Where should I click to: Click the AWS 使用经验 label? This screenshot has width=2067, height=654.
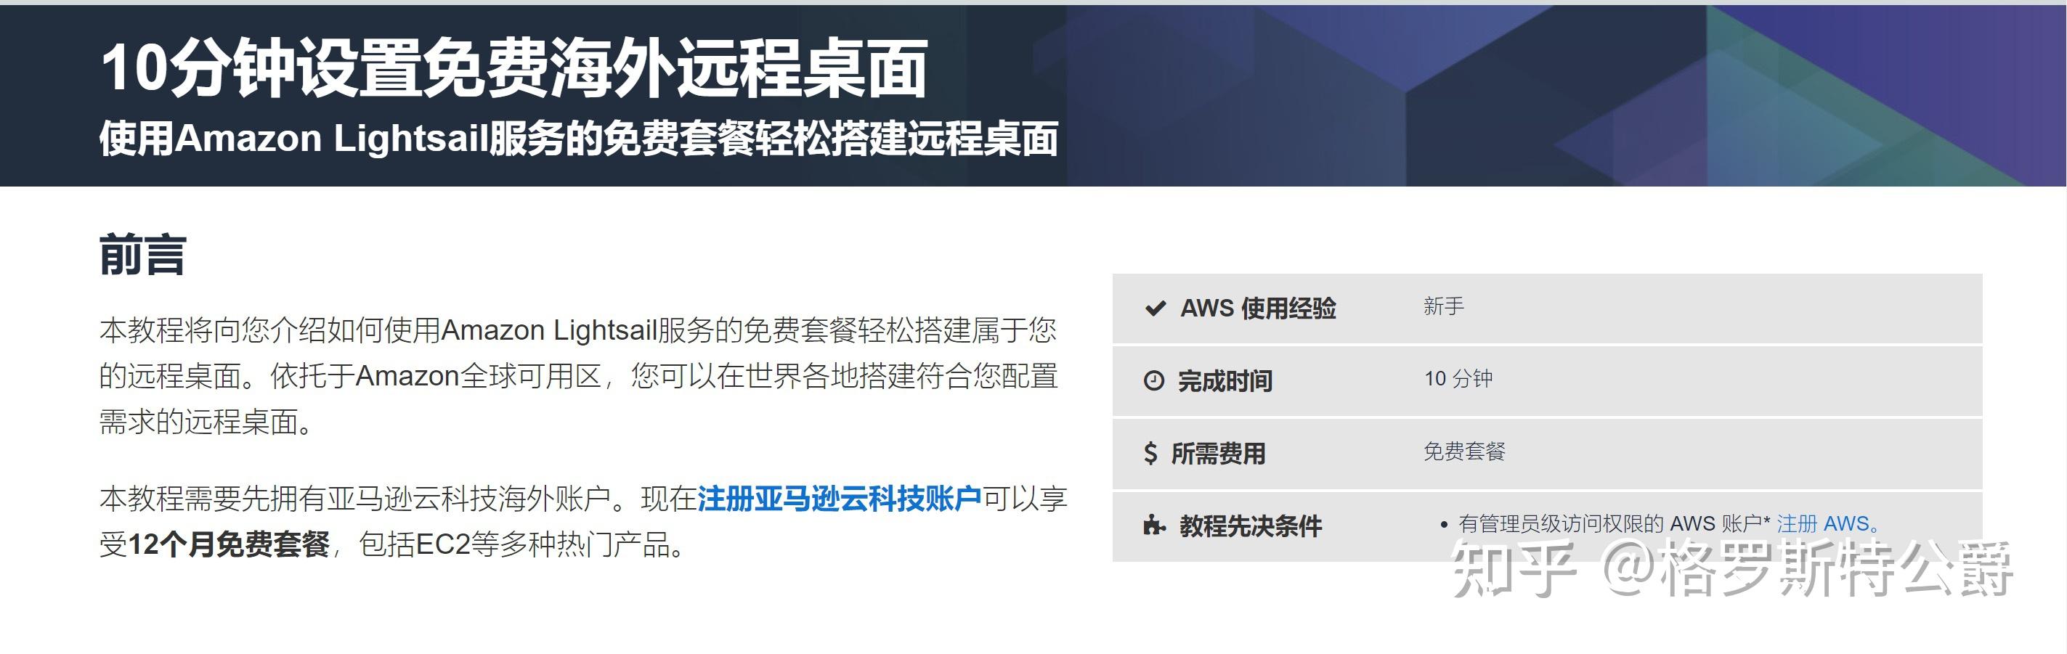coord(1258,308)
